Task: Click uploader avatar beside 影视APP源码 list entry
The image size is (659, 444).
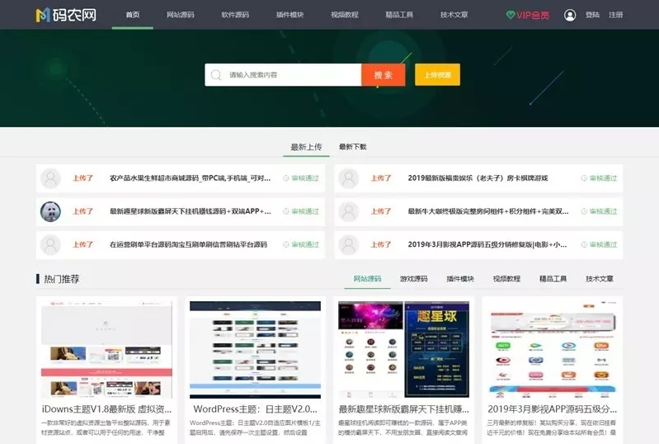Action: click(x=349, y=244)
